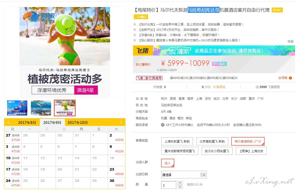This screenshot has width=297, height=190.
Task: Increase quantity with the up arrow
Action: (180, 183)
